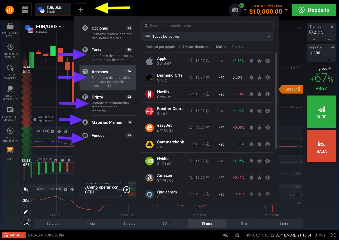
Task: Open the indicators wave icon
Action: (x=26, y=223)
